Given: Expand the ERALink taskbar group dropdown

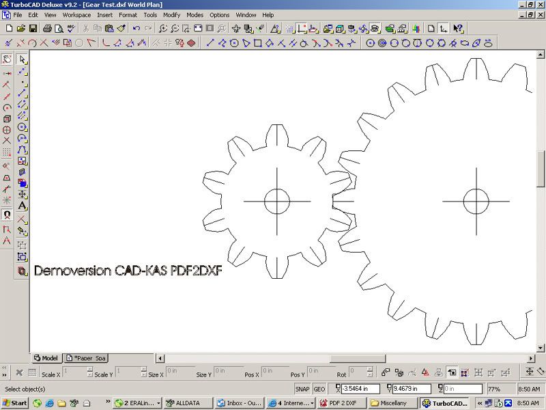Looking at the screenshot, I should tap(158, 403).
